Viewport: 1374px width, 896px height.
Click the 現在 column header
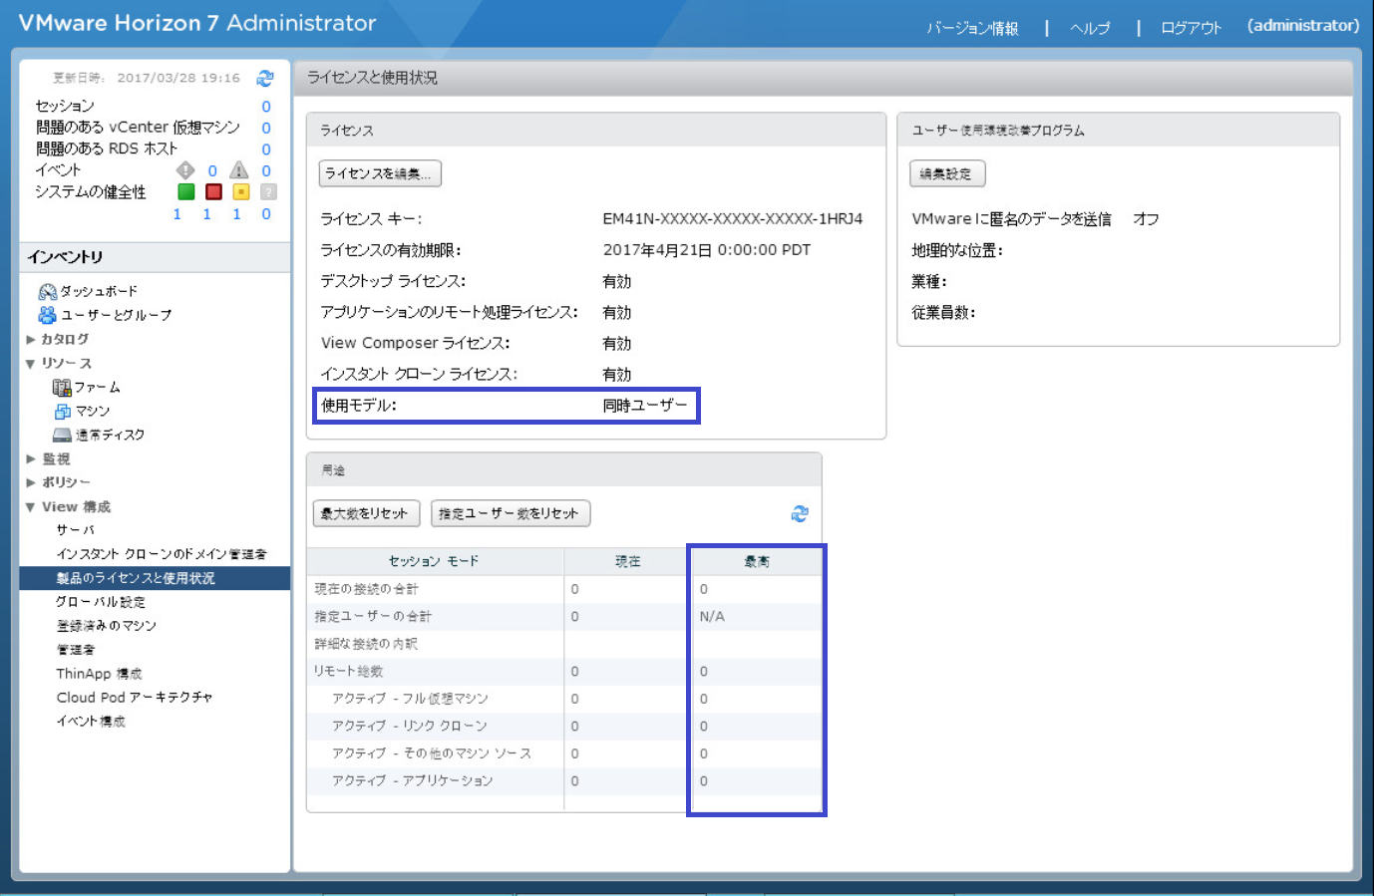pyautogui.click(x=627, y=561)
